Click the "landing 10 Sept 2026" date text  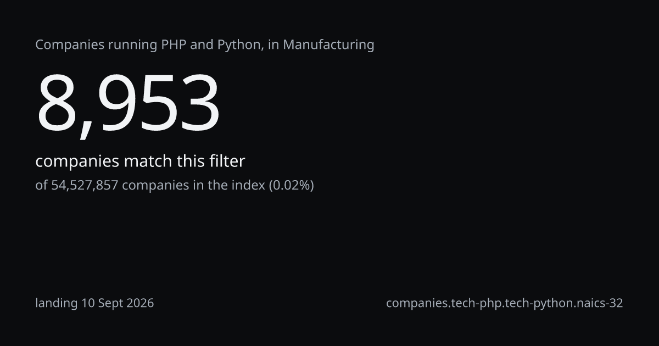(x=94, y=303)
